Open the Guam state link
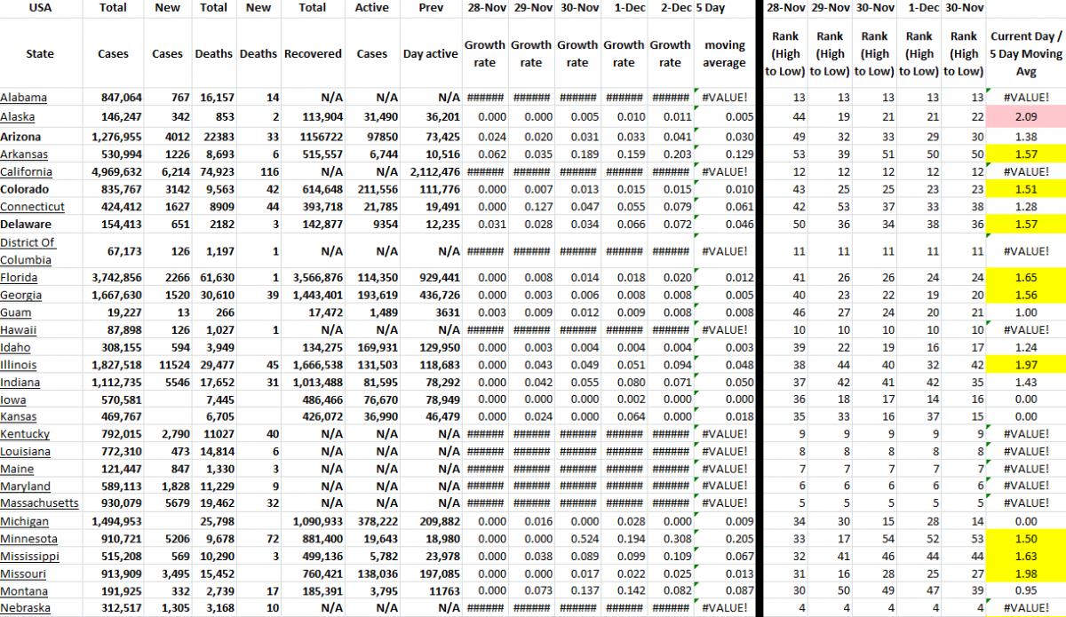 tap(20, 312)
